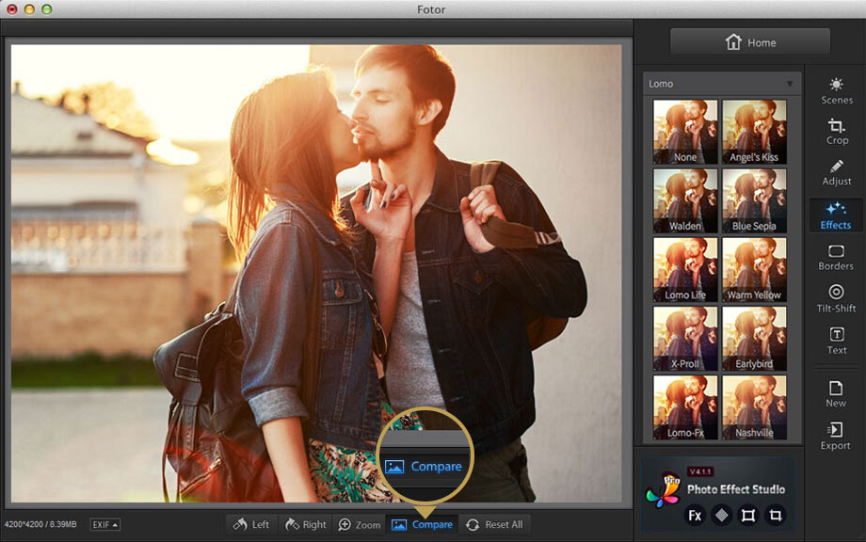This screenshot has height=542, width=866.
Task: Select the Crop tool in the sidebar
Action: (x=836, y=131)
